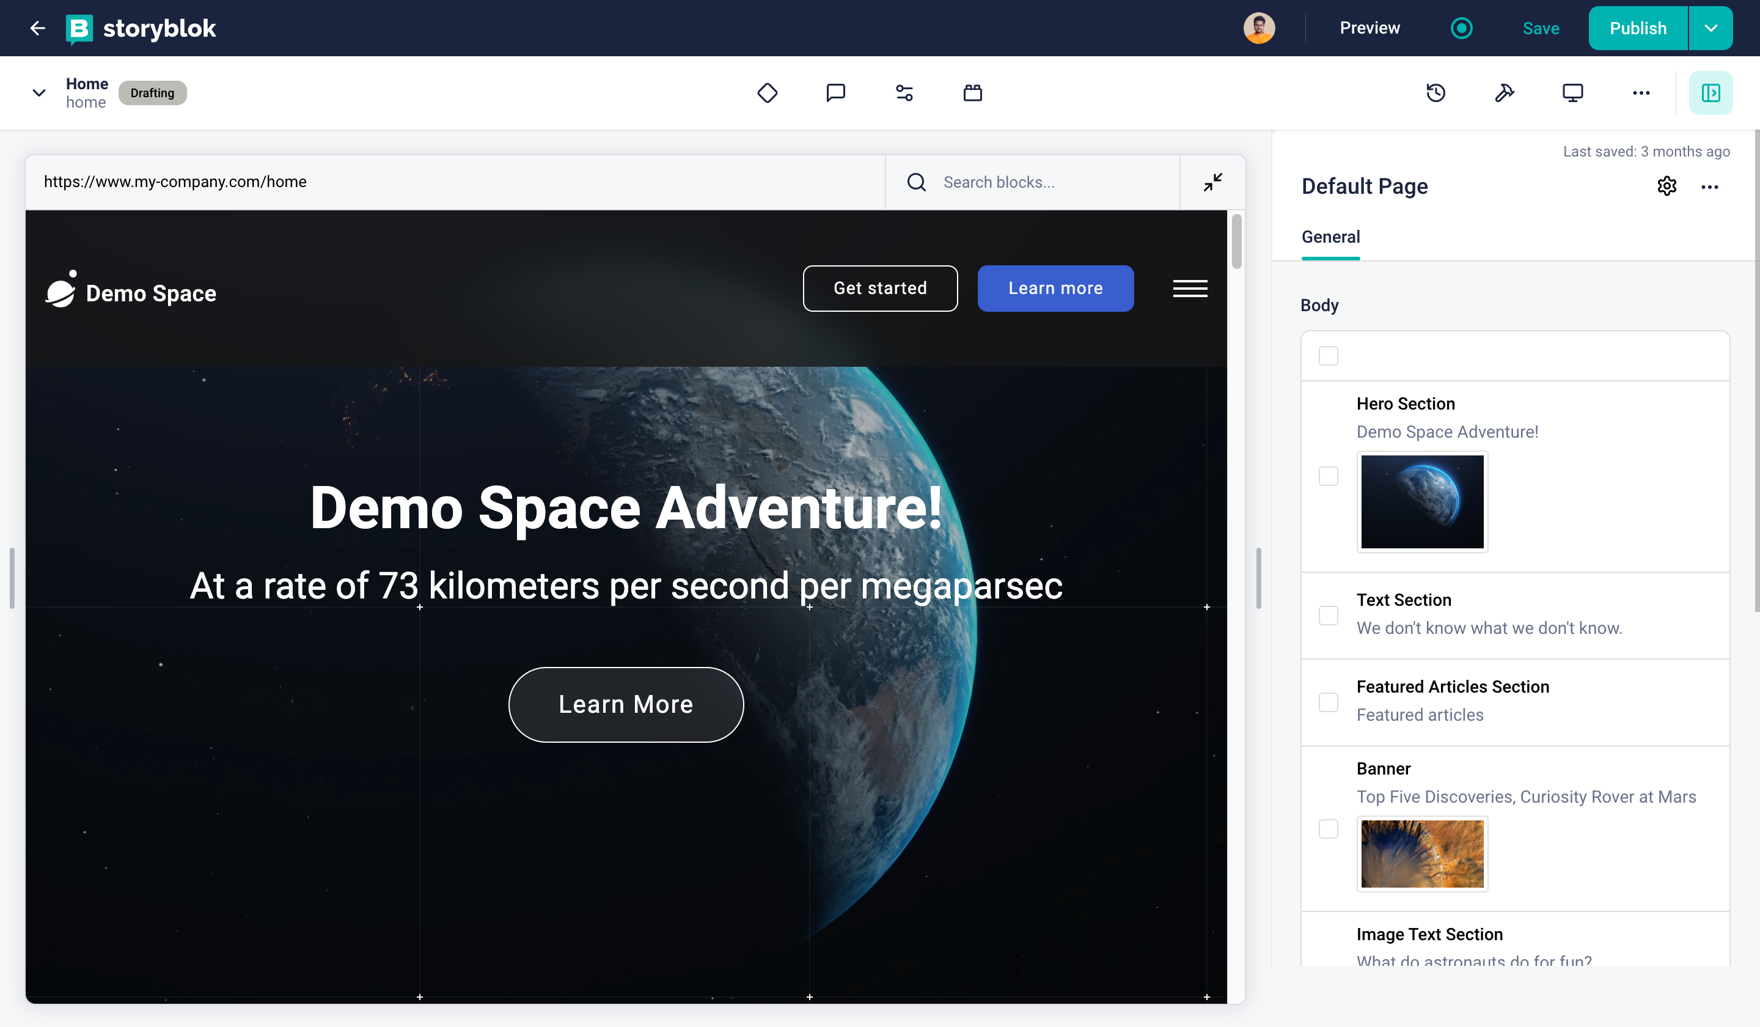Open the comments speech bubble icon
This screenshot has width=1760, height=1027.
tap(835, 93)
